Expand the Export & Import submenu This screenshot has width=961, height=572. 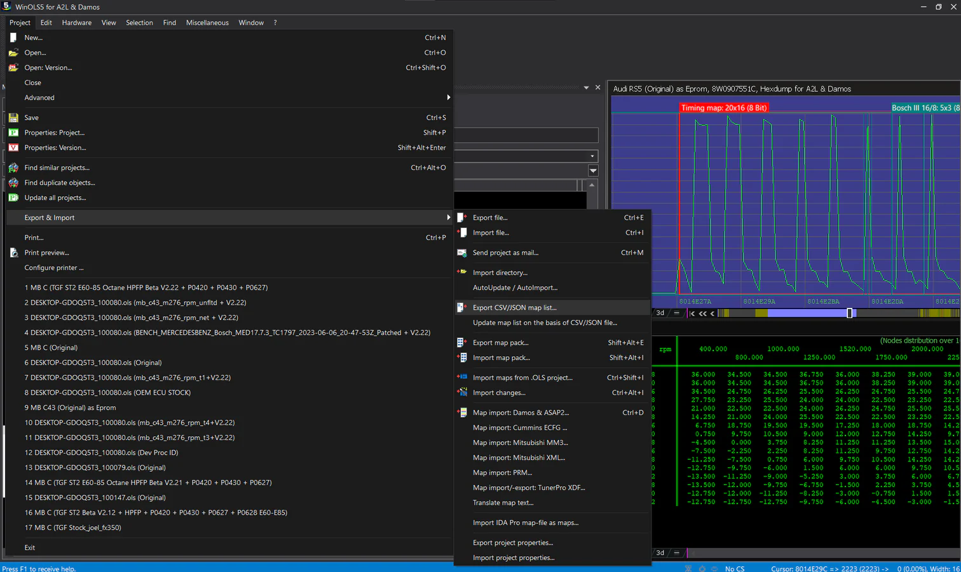(229, 218)
